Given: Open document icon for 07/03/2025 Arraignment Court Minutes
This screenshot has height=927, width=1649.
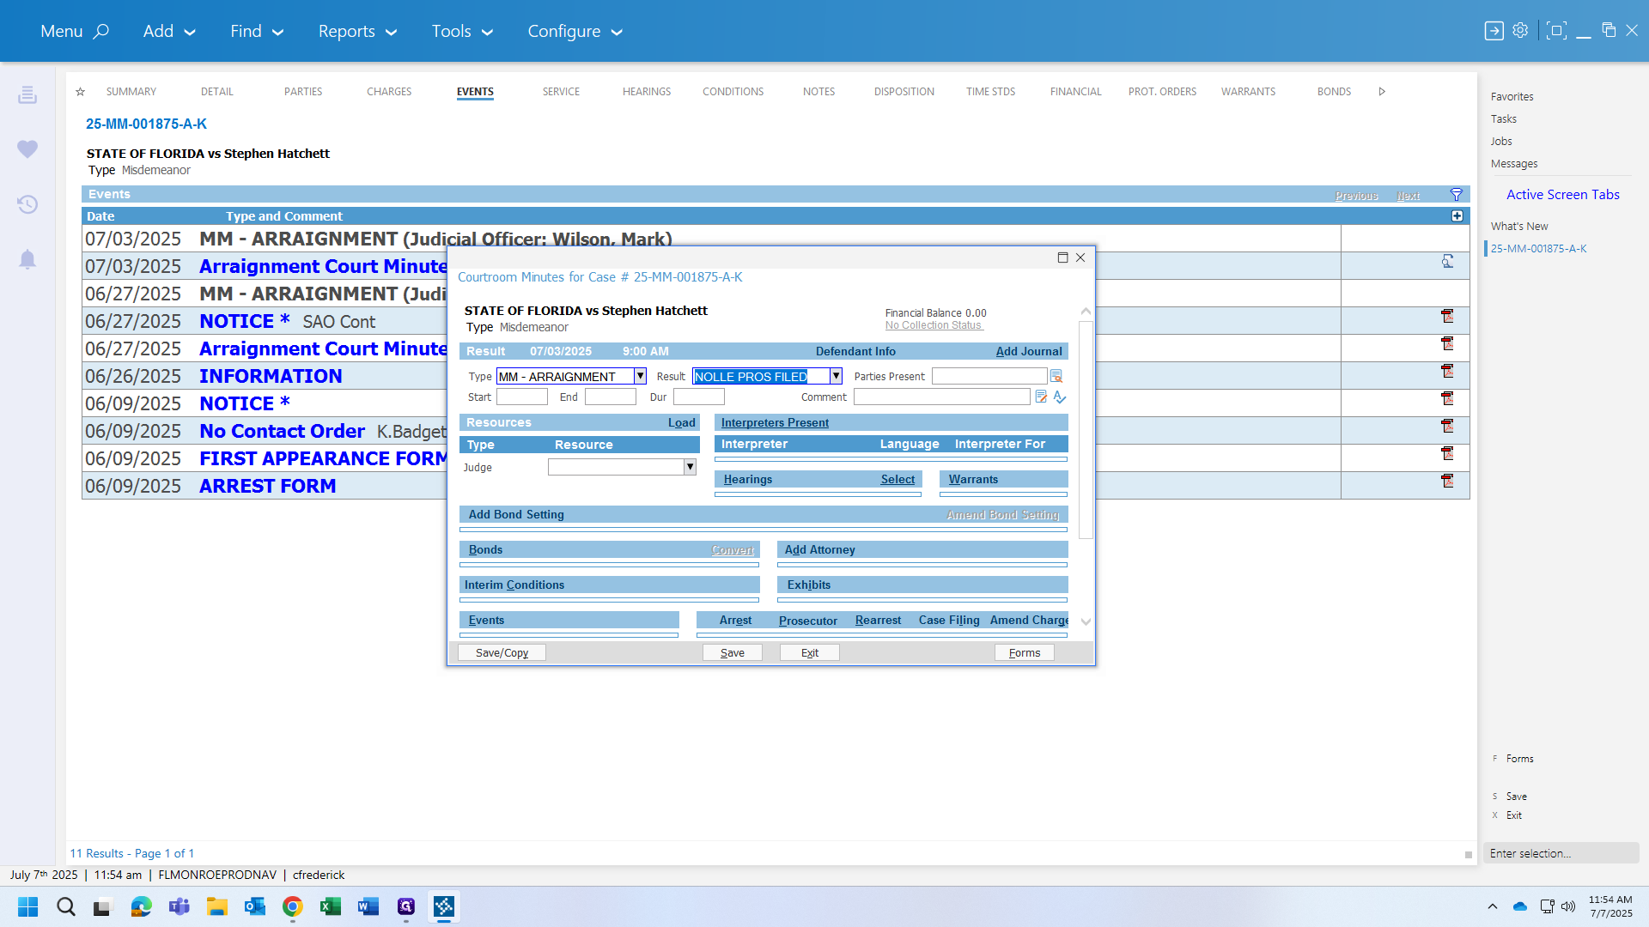Looking at the screenshot, I should click(1447, 262).
